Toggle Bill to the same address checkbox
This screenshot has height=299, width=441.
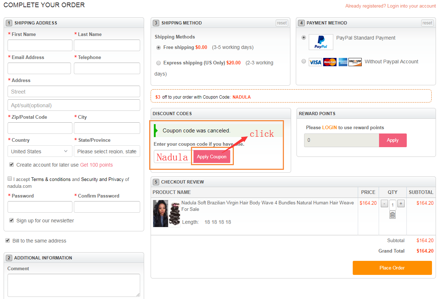tap(8, 240)
